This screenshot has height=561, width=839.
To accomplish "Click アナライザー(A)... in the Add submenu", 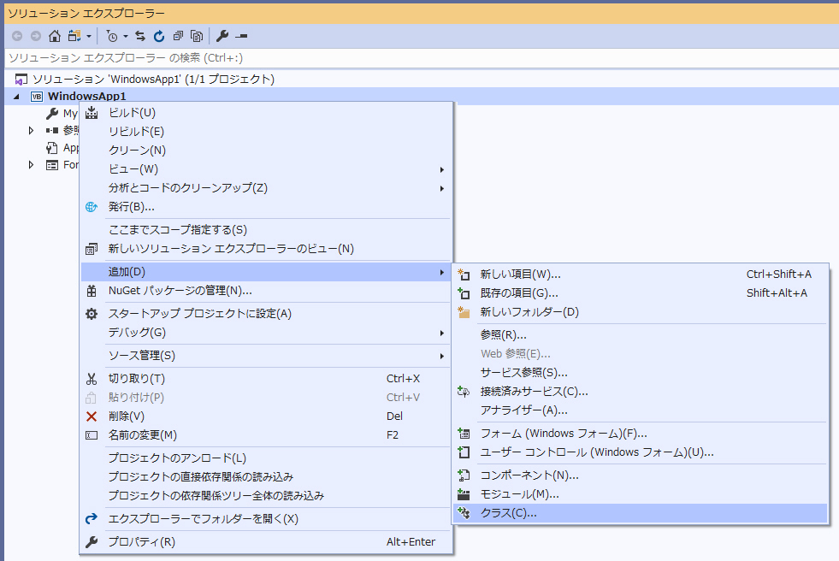I will (x=640, y=410).
